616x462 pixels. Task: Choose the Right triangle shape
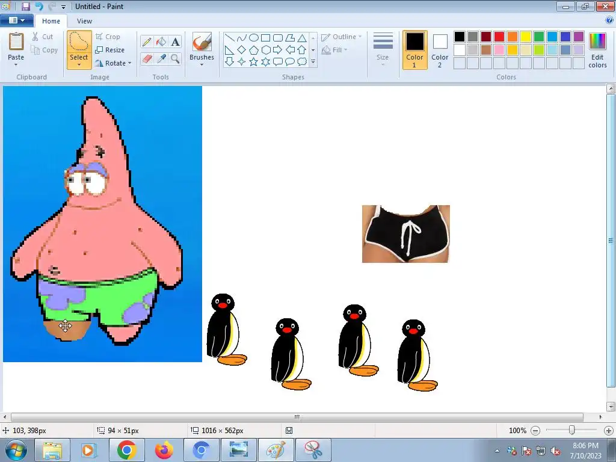(230, 50)
